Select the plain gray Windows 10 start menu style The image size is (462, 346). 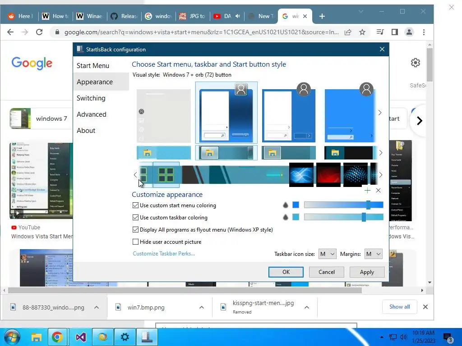coord(163,116)
